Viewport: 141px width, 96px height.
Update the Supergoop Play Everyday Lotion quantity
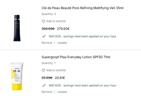tap(62, 92)
